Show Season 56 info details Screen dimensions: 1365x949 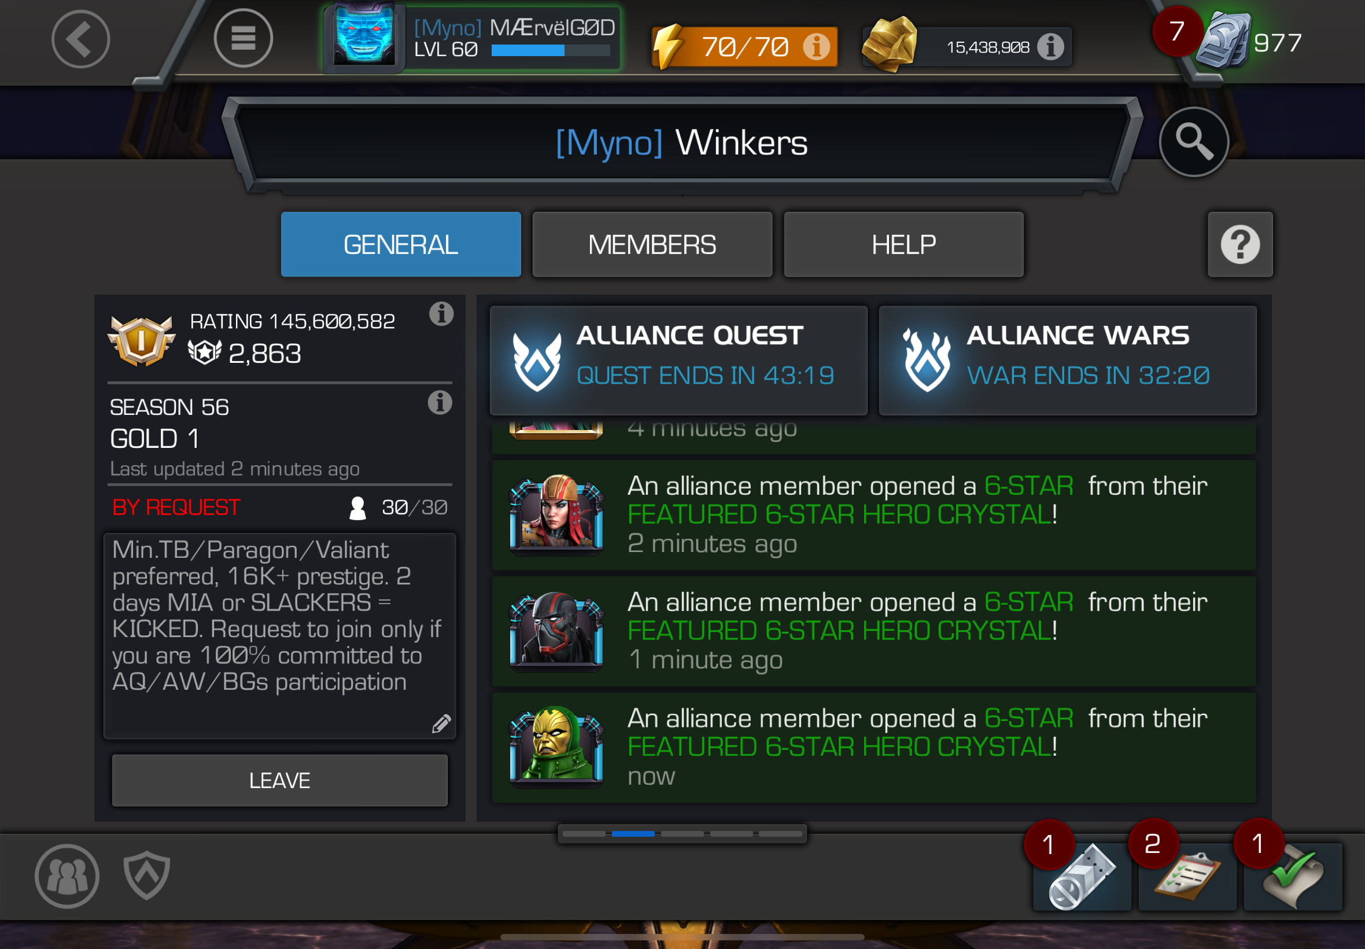(x=440, y=403)
